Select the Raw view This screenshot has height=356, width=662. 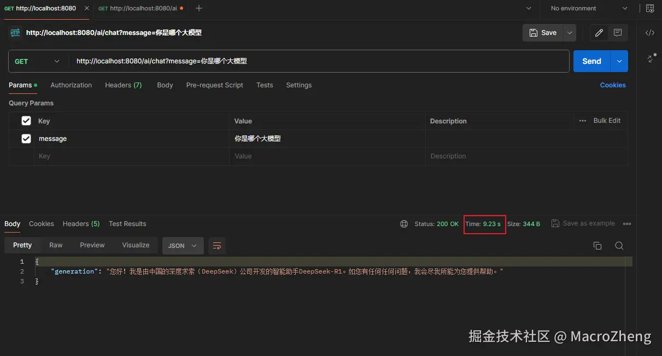(x=56, y=245)
